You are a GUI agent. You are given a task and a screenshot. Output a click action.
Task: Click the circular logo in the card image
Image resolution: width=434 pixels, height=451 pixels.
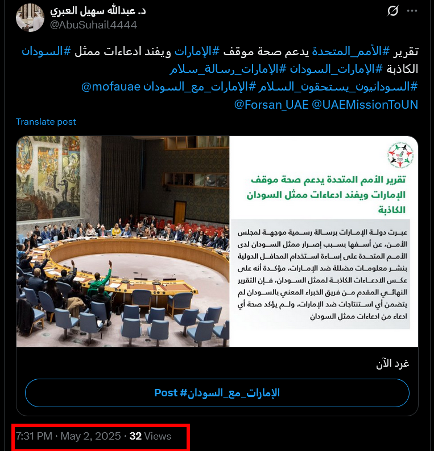400,155
